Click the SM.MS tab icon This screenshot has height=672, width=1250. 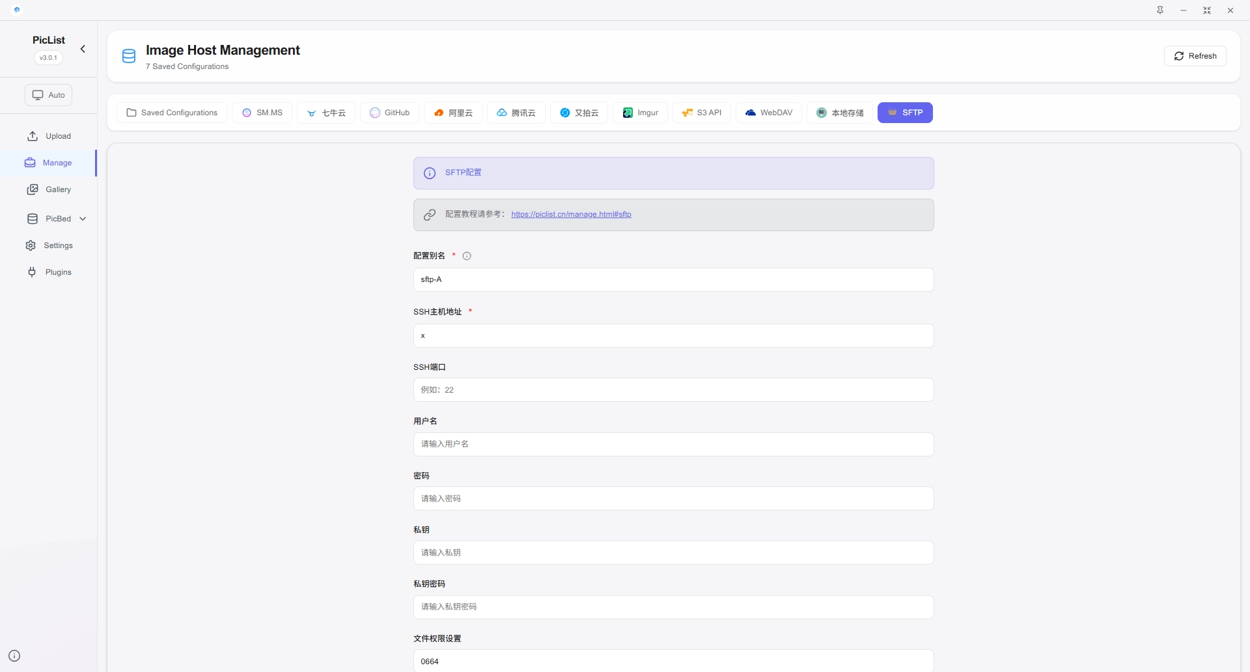pyautogui.click(x=247, y=113)
